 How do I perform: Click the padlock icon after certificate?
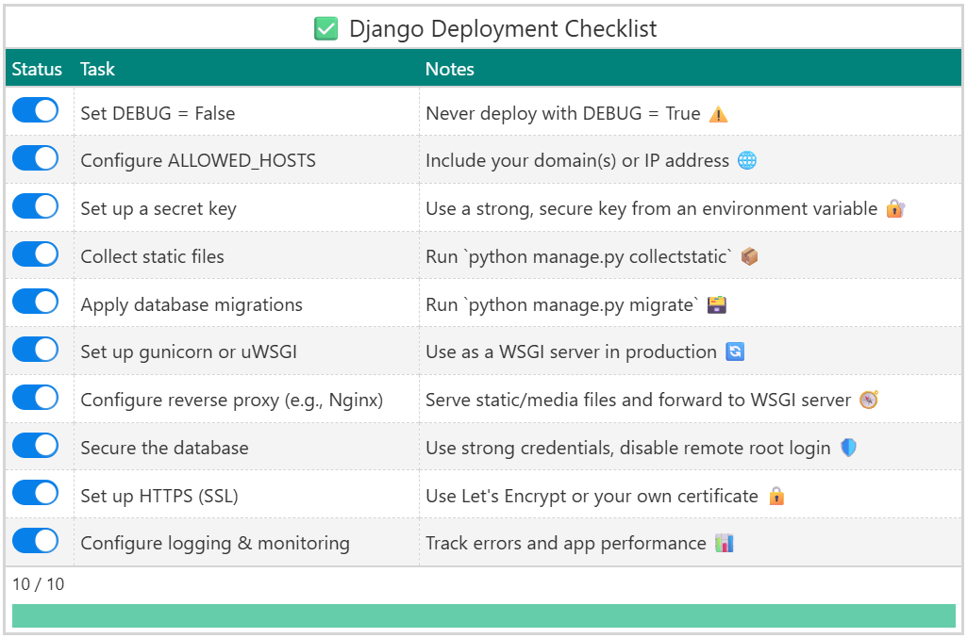pyautogui.click(x=776, y=496)
